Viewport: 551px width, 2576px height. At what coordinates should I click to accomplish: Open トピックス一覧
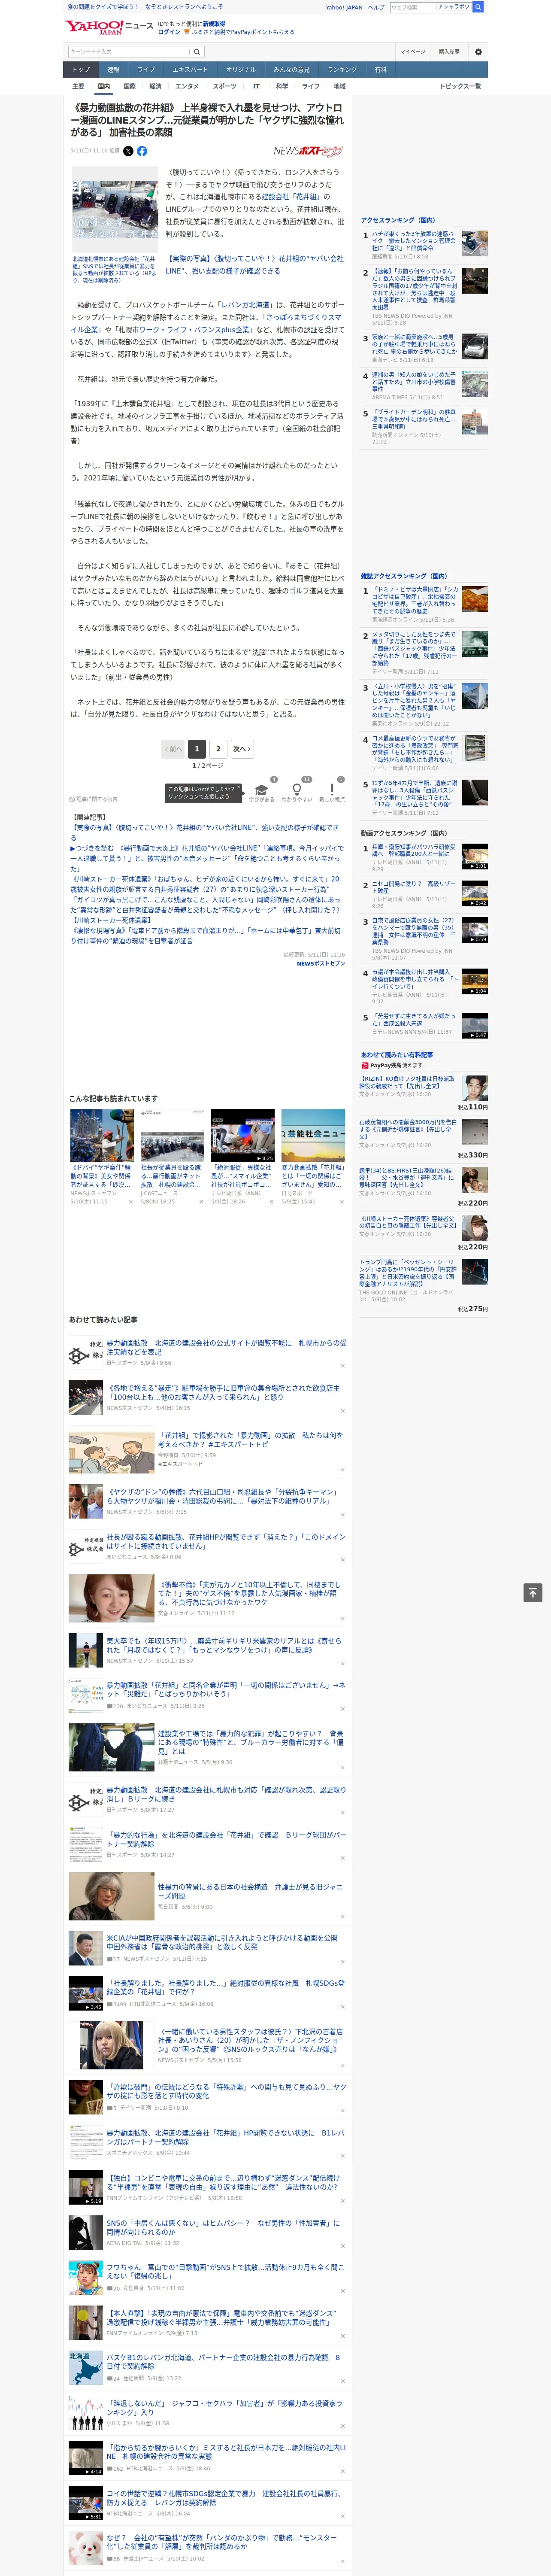460,86
